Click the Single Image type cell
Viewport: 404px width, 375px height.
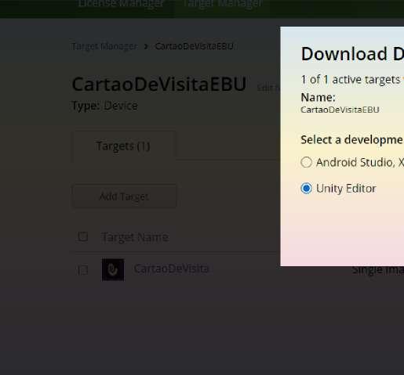click(378, 270)
